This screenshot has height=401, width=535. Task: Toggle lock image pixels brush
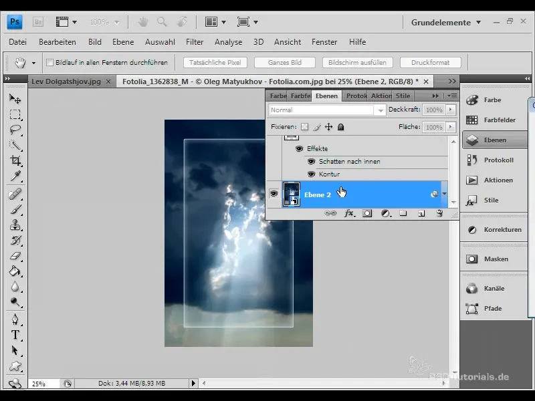coord(316,127)
